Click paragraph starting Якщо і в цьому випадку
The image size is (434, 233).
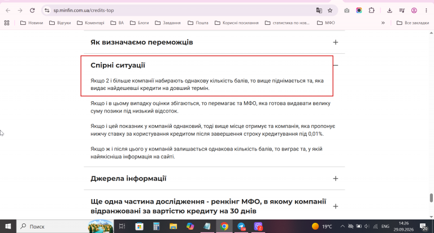(x=210, y=107)
